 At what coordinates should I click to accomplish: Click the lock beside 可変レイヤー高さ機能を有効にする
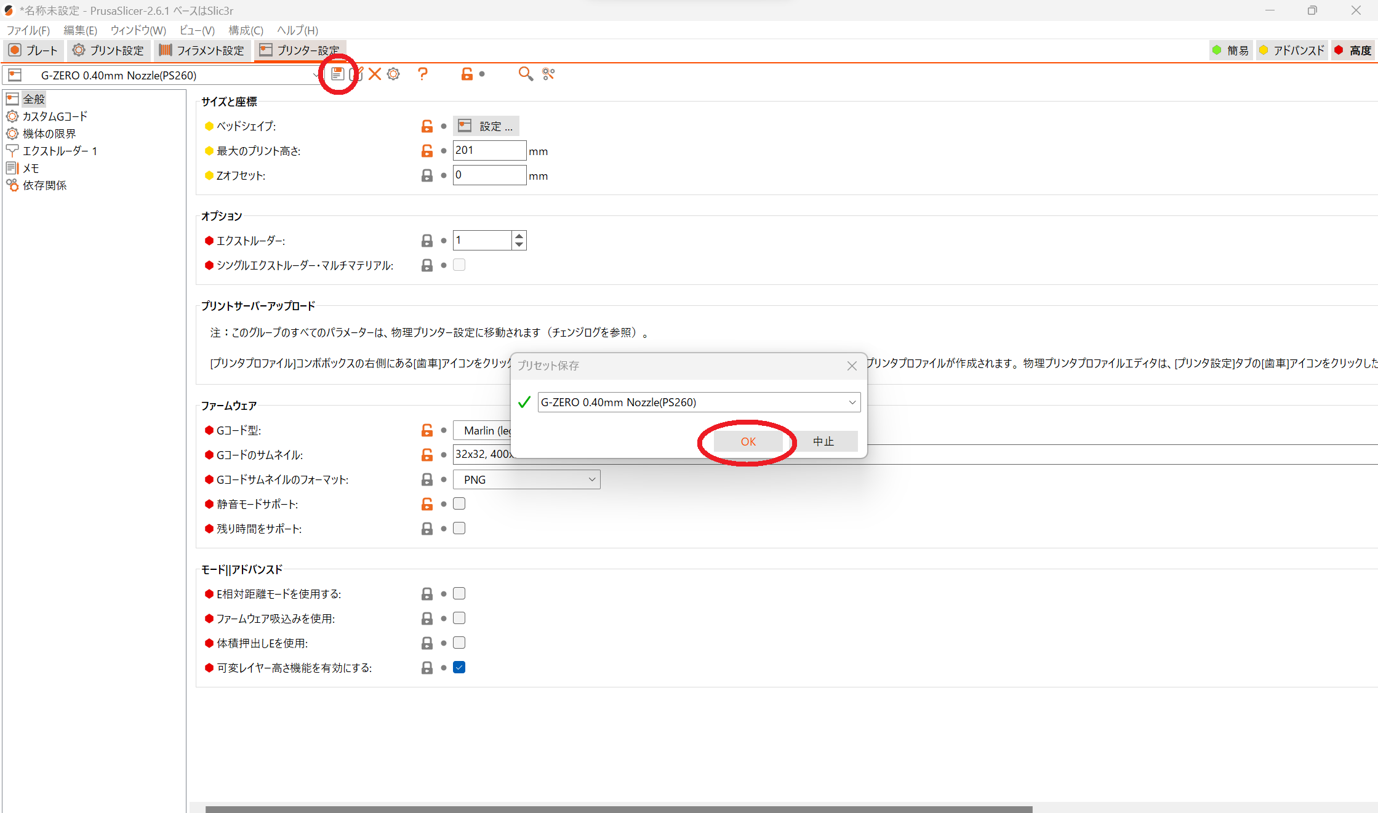pos(427,668)
